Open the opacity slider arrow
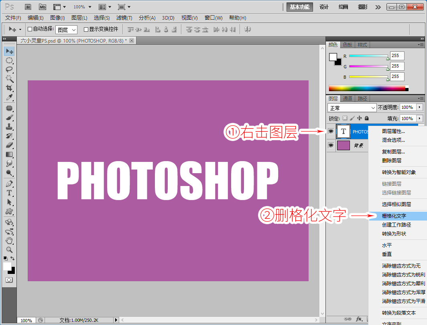The width and height of the screenshot is (427, 325). click(x=420, y=107)
